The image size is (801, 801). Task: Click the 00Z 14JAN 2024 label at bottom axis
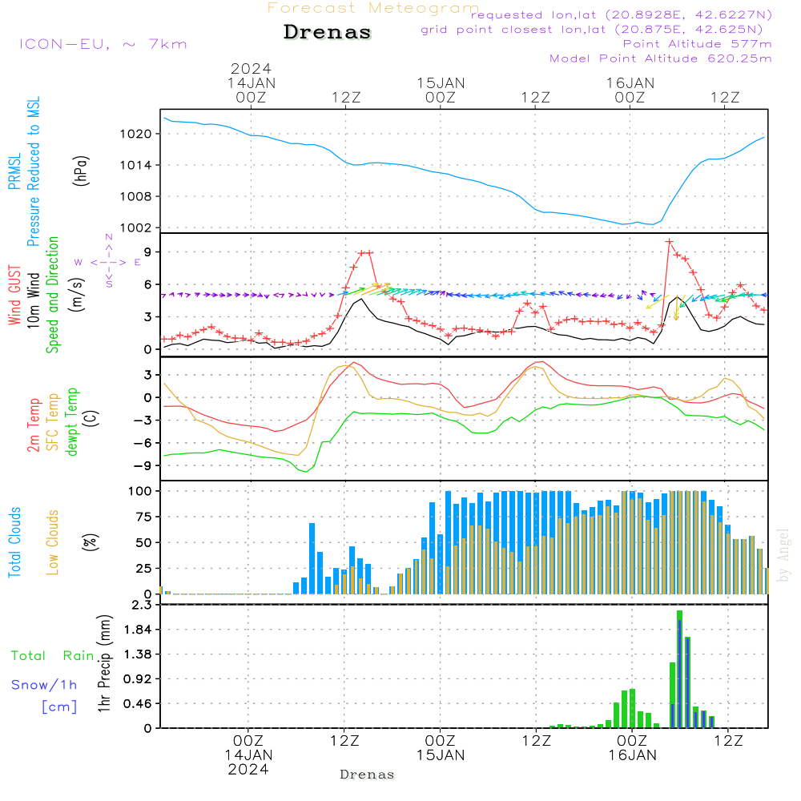click(x=249, y=755)
